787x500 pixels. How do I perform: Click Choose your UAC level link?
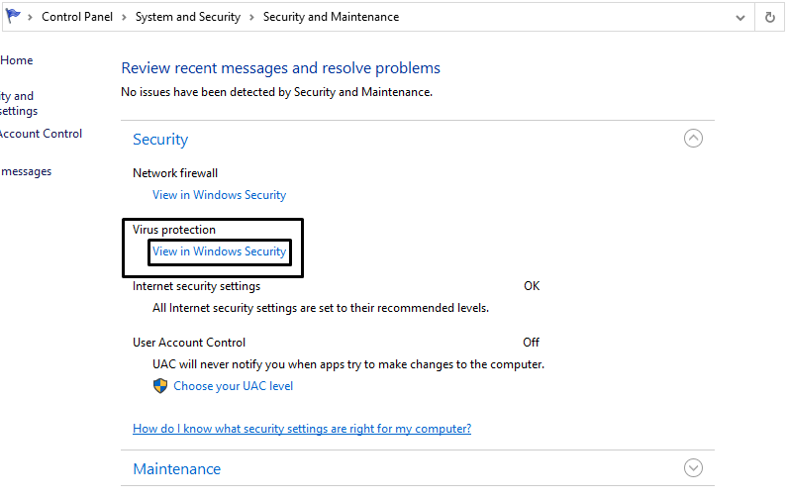(x=234, y=386)
